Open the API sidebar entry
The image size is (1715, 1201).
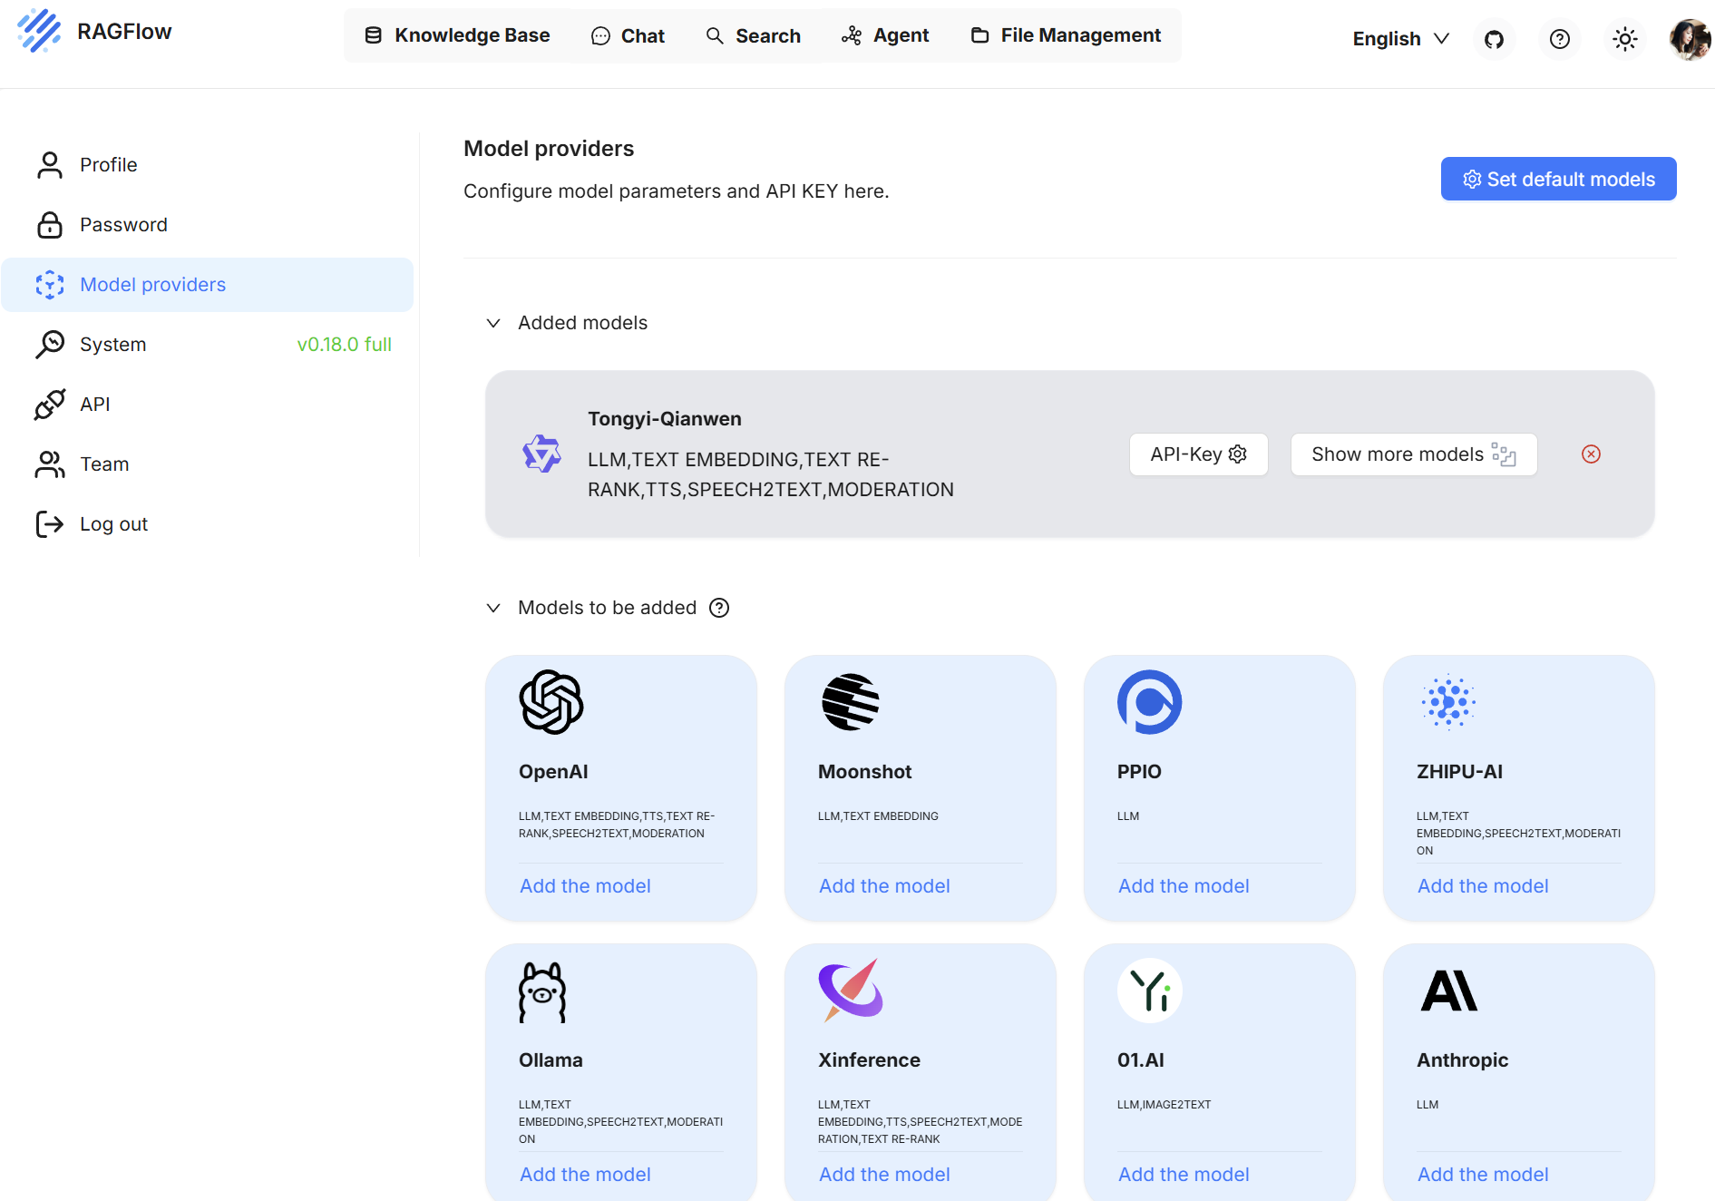pos(207,405)
